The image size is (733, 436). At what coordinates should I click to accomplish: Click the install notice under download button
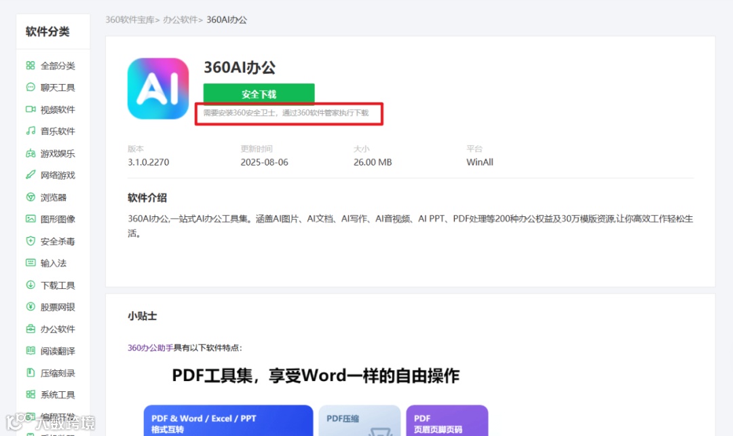(286, 113)
